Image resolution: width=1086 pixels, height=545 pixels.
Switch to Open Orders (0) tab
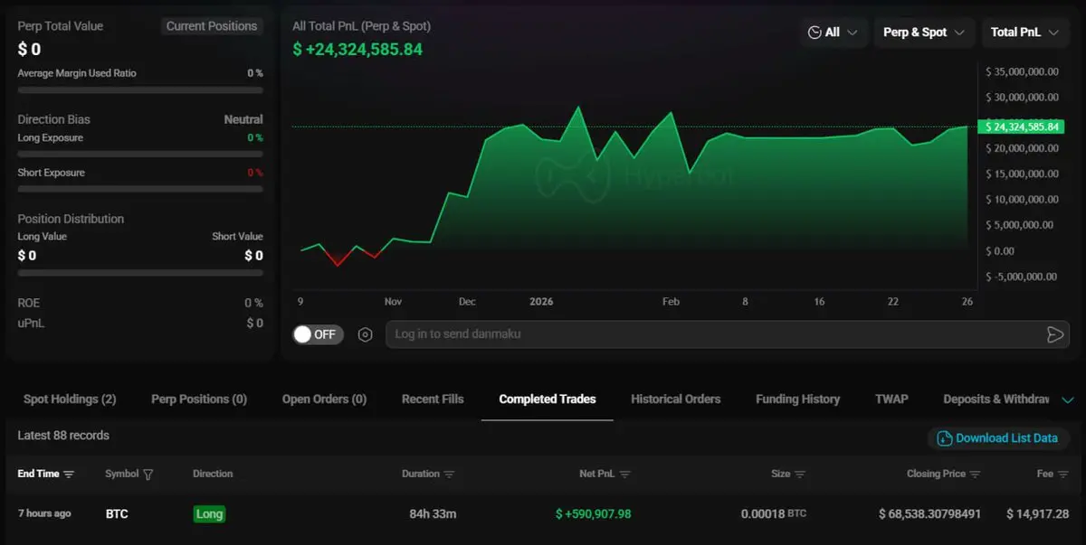click(x=324, y=399)
